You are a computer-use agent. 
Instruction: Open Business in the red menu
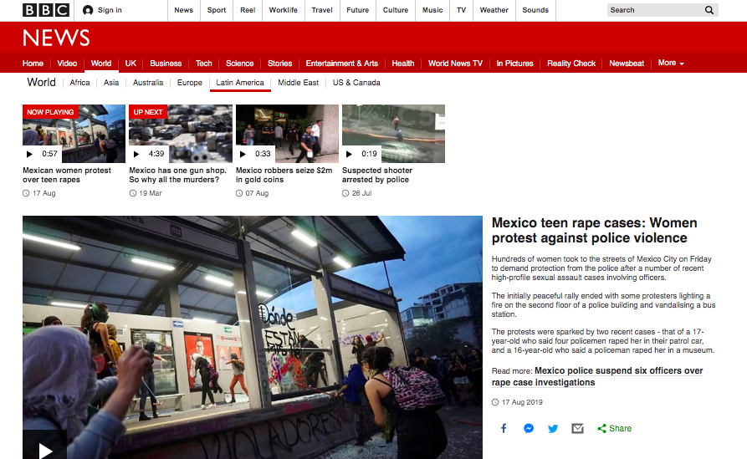[x=166, y=64]
